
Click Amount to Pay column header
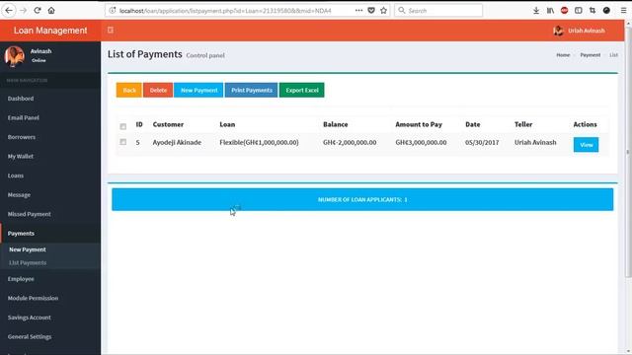pos(419,125)
